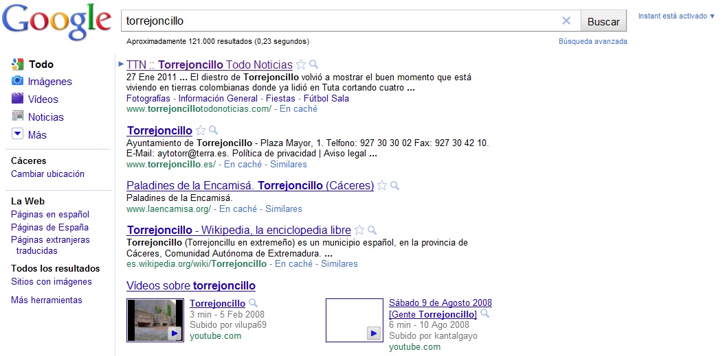This screenshot has height=356, width=727.
Task: Open Fiestas sitelink
Action: pyautogui.click(x=280, y=98)
